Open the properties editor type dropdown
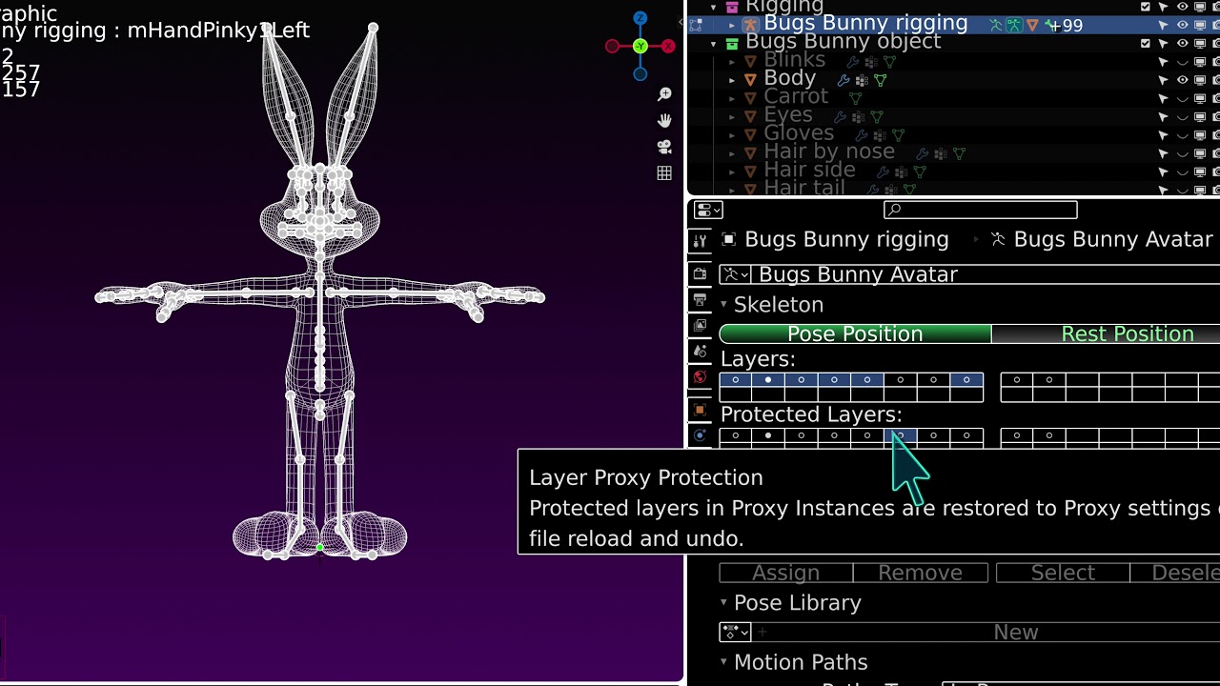This screenshot has width=1220, height=686. (708, 211)
